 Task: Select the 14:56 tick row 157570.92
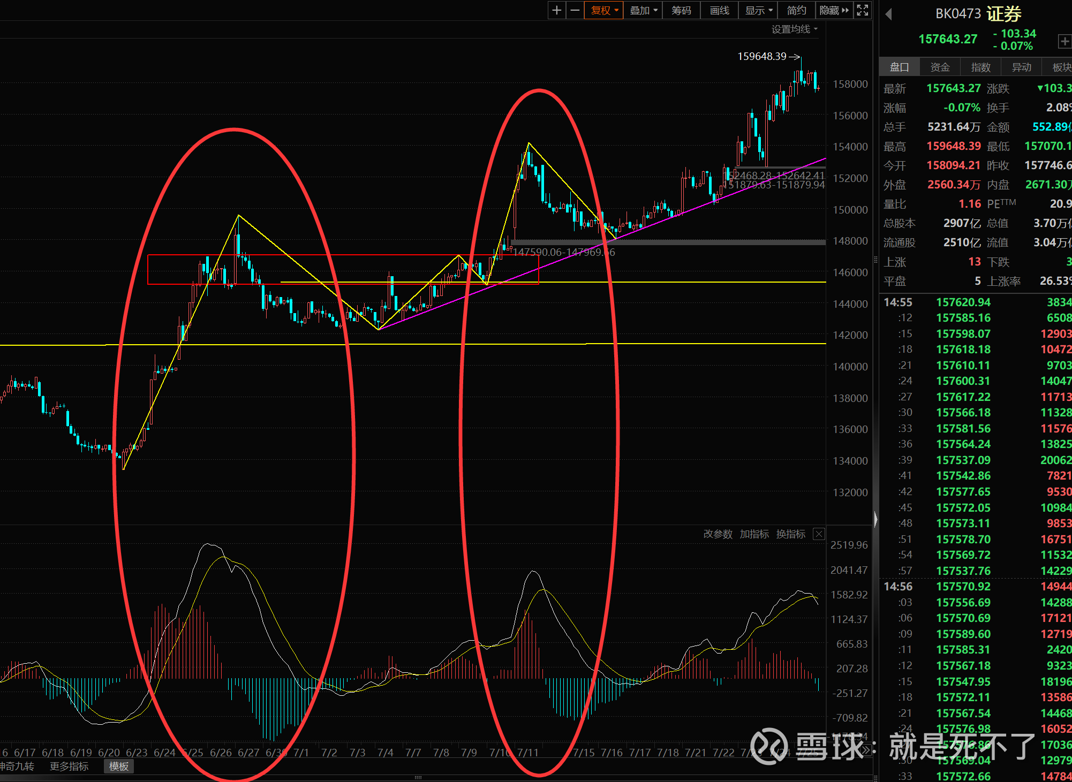coord(976,587)
